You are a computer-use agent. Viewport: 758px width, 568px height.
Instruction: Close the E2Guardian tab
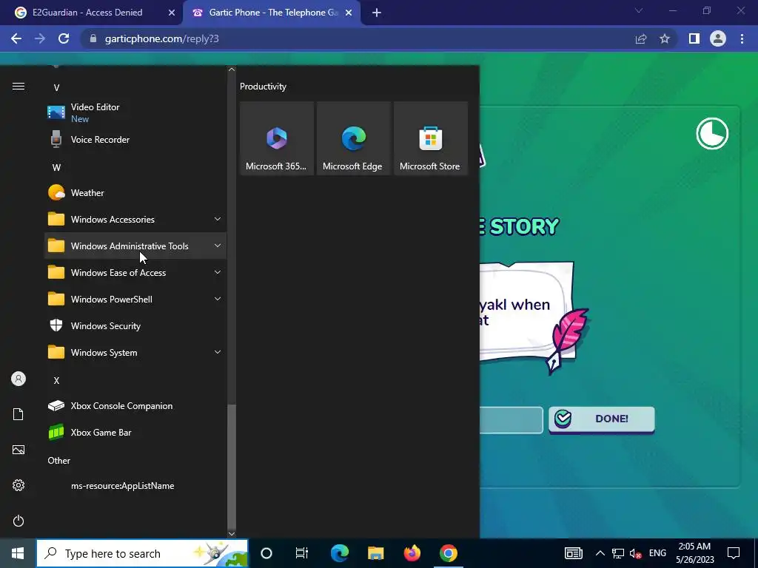(x=172, y=13)
